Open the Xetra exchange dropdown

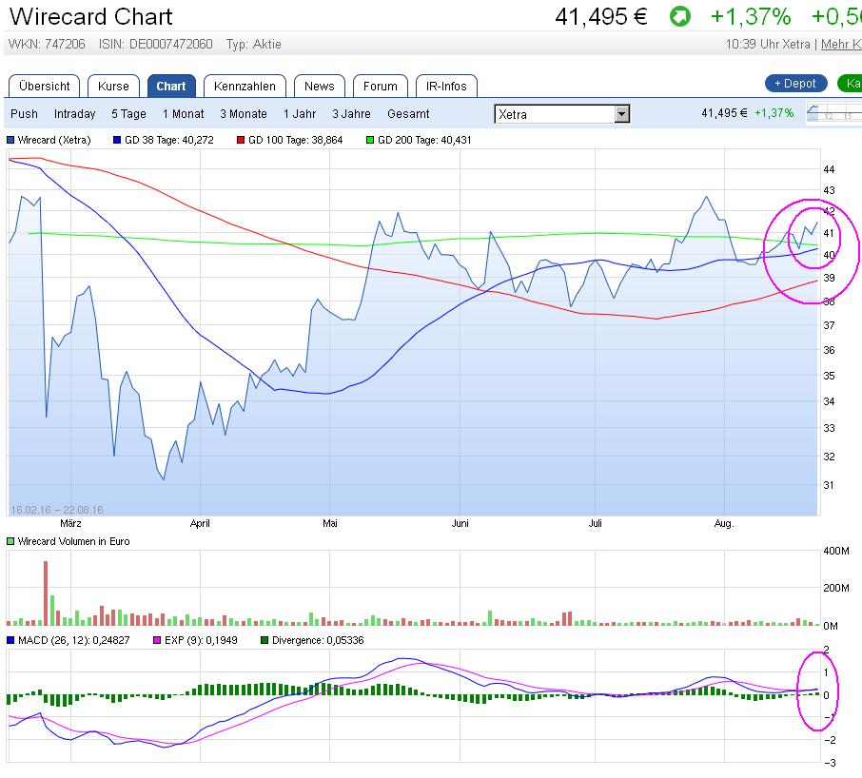click(x=622, y=113)
